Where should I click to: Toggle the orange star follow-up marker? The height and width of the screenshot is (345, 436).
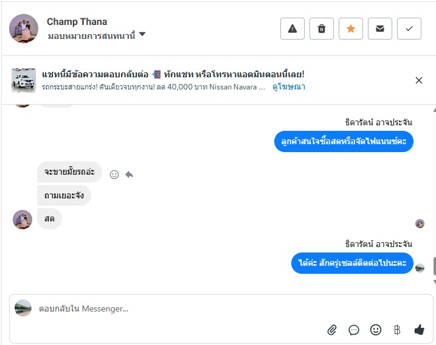(351, 29)
